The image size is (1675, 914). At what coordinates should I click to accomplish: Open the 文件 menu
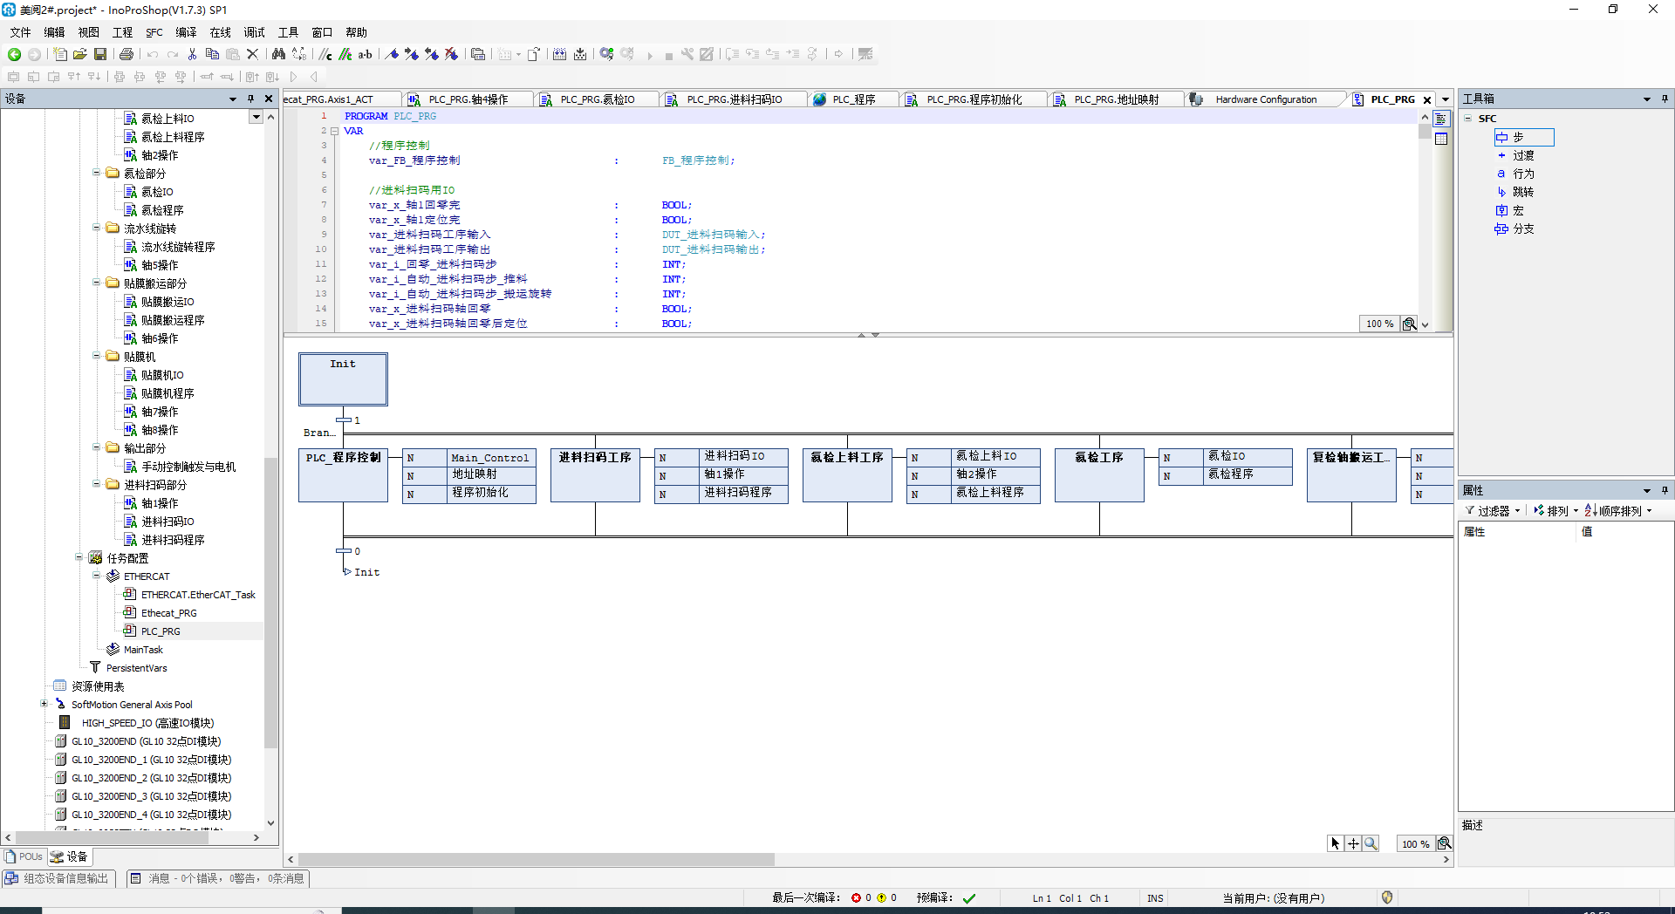[20, 32]
